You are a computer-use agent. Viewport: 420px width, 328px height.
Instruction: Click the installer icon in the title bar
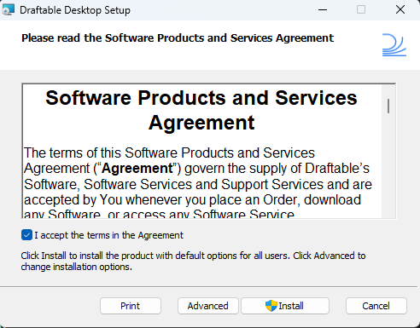coord(8,9)
